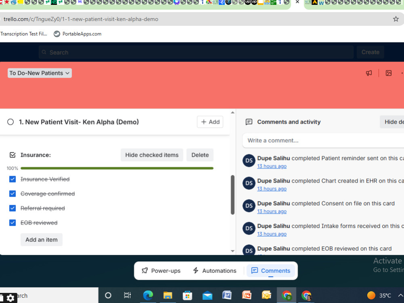Image resolution: width=404 pixels, height=303 pixels.
Task: Bookmark this page with the star icon
Action: (x=396, y=19)
